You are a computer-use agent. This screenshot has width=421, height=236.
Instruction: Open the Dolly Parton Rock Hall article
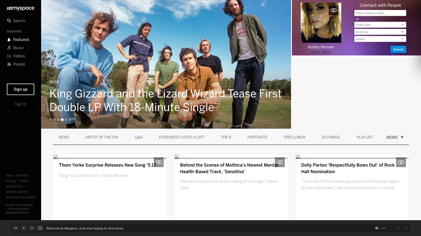(348, 168)
